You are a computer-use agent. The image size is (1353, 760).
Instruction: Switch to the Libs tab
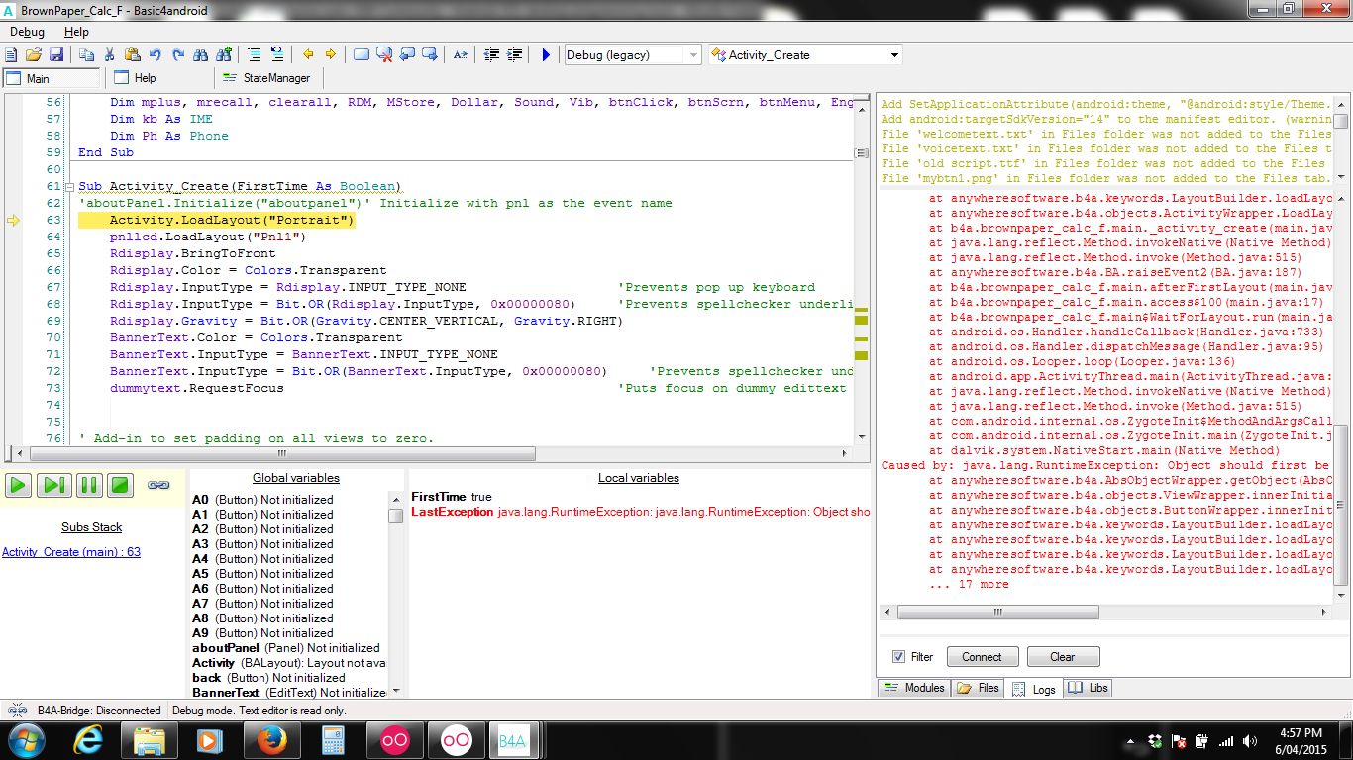pos(1089,688)
